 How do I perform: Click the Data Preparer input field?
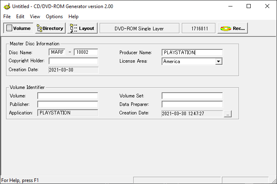click(x=192, y=104)
